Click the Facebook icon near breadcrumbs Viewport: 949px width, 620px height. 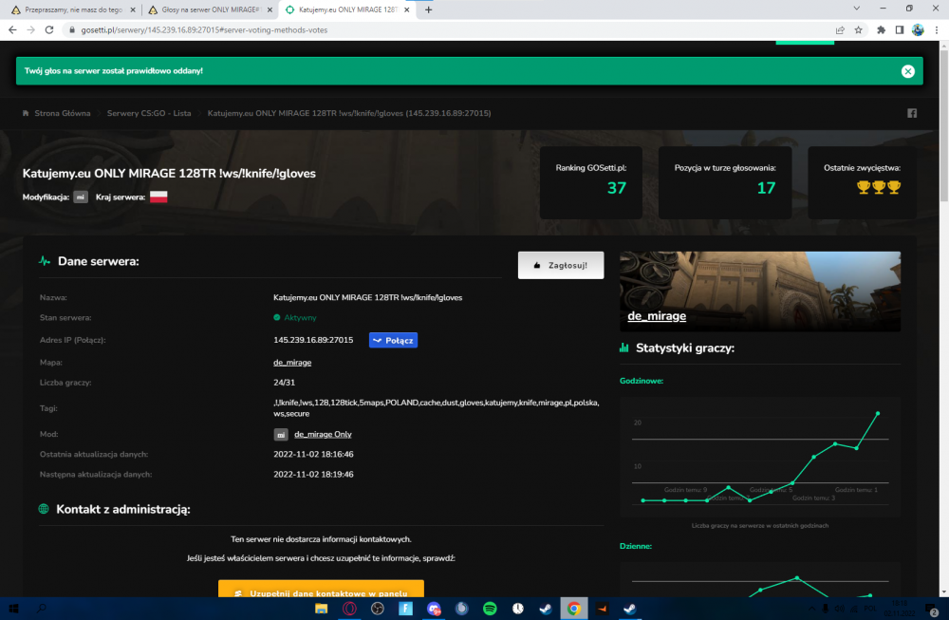[x=911, y=113]
